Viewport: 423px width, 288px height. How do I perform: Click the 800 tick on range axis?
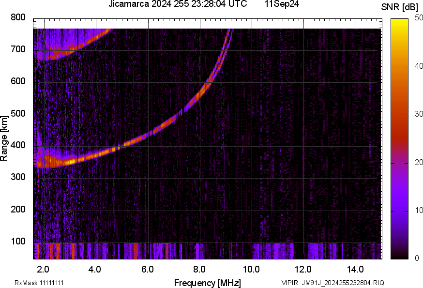tap(18, 17)
